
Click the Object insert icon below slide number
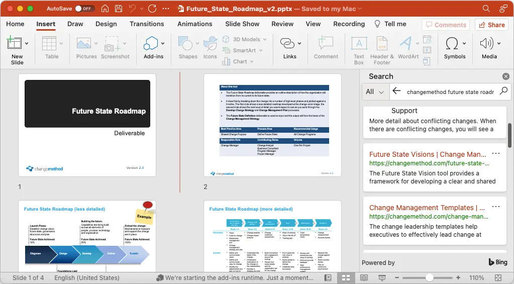pyautogui.click(x=427, y=61)
